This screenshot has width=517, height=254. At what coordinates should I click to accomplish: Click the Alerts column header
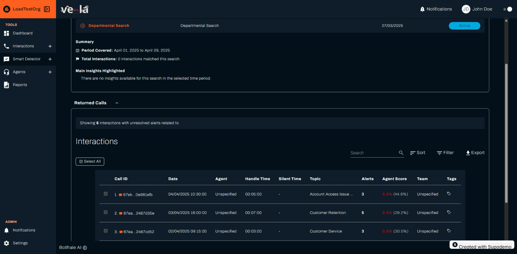(x=368, y=179)
